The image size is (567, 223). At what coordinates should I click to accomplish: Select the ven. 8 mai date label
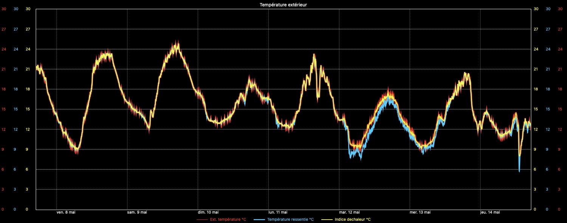[x=66, y=212]
